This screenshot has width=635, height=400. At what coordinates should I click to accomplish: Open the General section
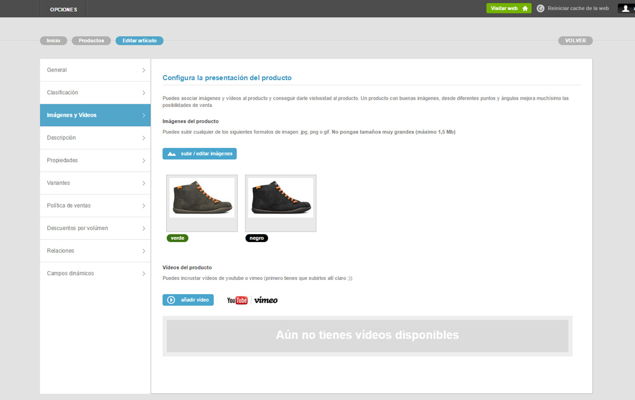pos(95,70)
